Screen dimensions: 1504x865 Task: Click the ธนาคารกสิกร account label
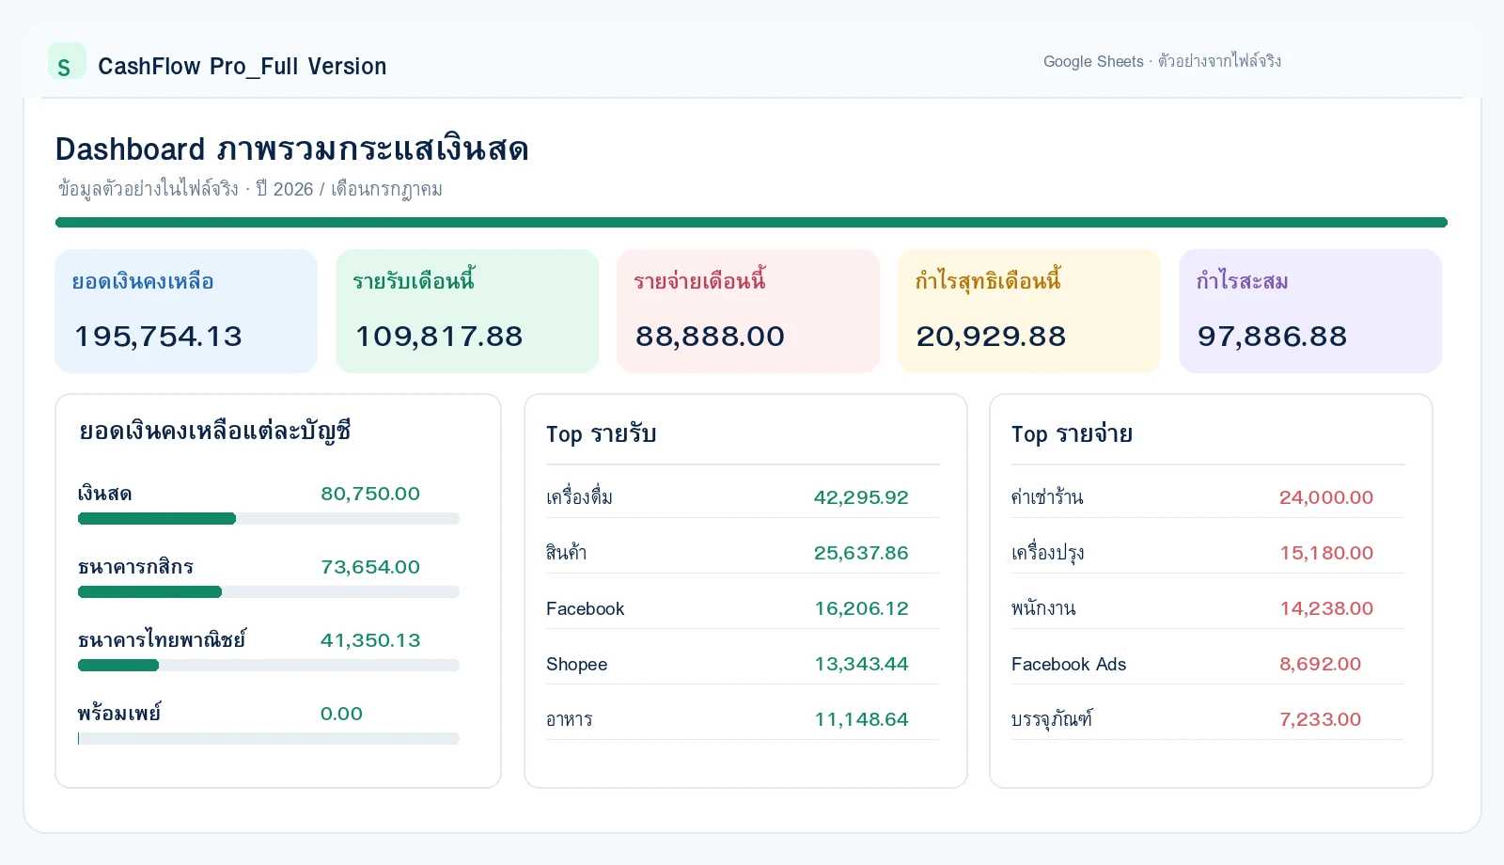coord(135,567)
